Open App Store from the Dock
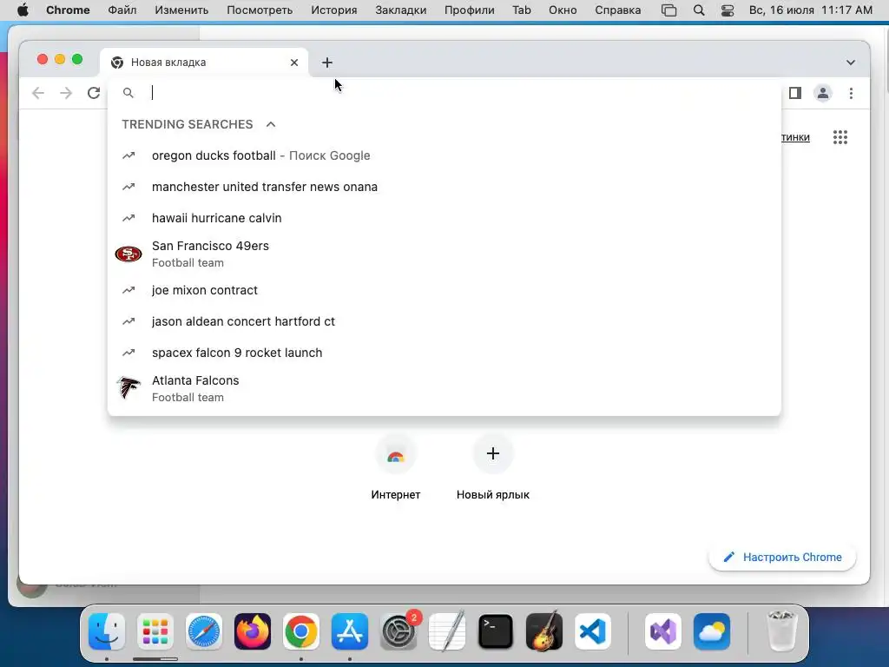 click(350, 631)
